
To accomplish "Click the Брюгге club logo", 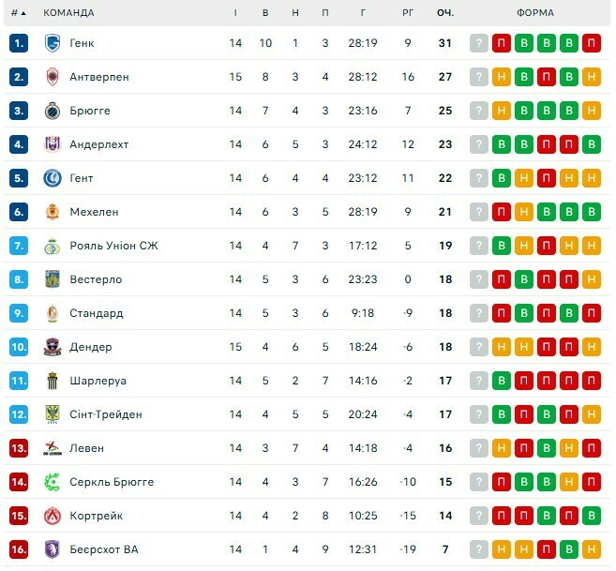I will (53, 111).
